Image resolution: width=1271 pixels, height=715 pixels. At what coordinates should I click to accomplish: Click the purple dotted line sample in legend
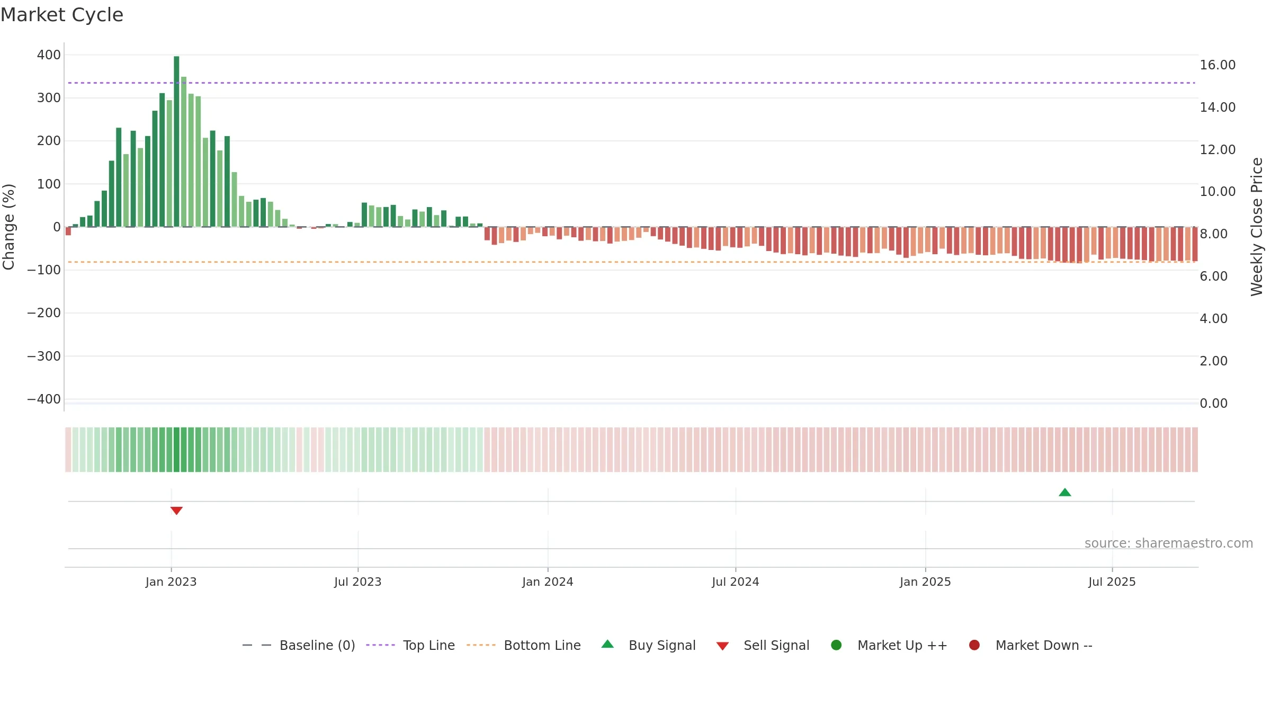point(380,645)
